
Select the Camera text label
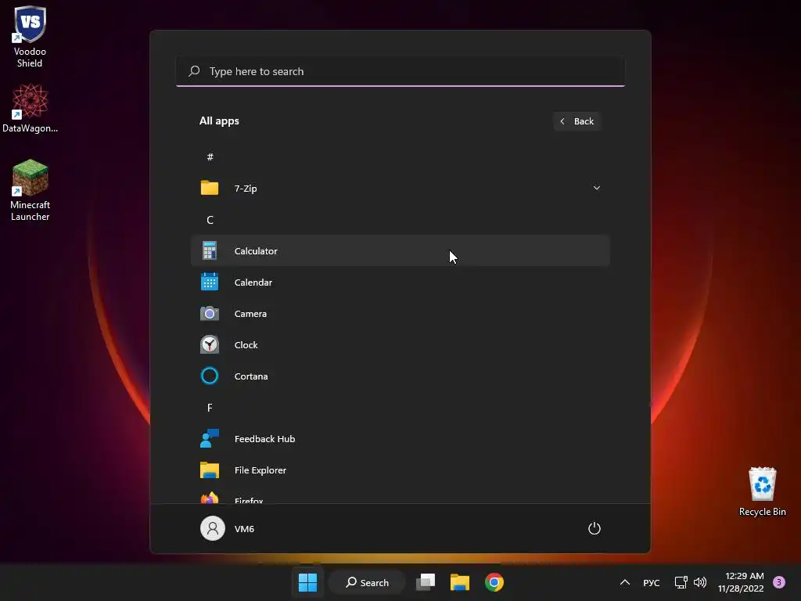pyautogui.click(x=250, y=313)
